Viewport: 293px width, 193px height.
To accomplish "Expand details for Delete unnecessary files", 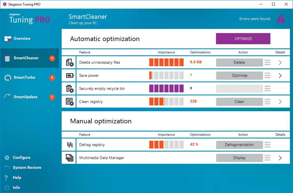I will (x=280, y=62).
